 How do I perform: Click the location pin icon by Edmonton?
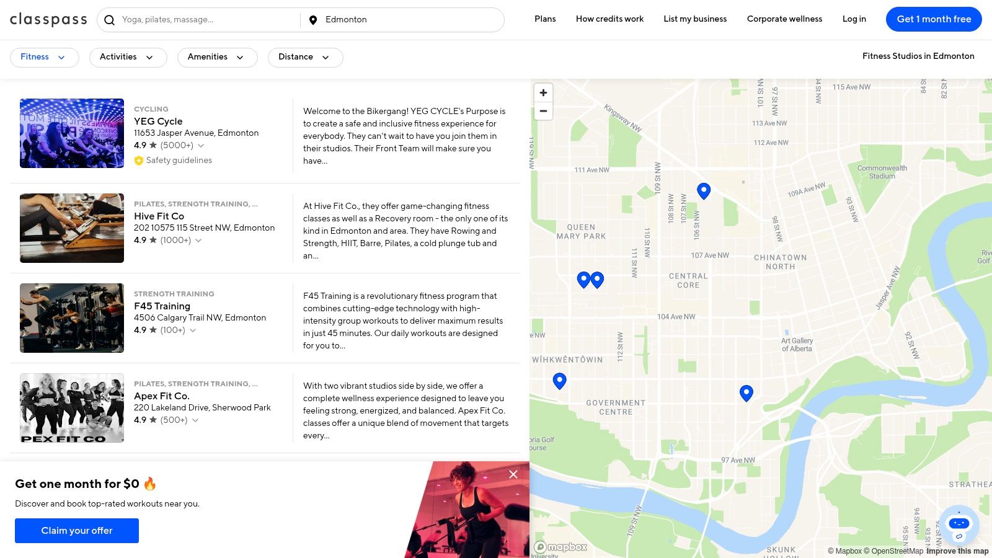313,20
